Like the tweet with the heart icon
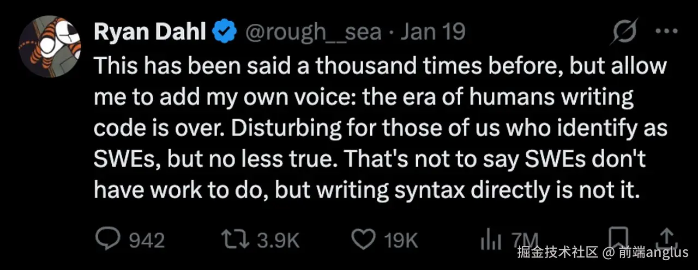This screenshot has width=698, height=270. [363, 239]
